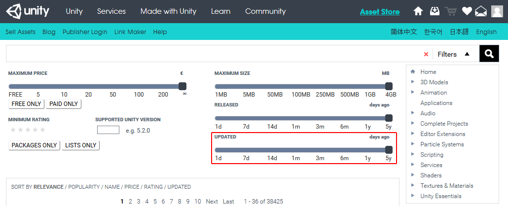
Task: Toggle the LISTS ONLY filter
Action: pos(81,145)
